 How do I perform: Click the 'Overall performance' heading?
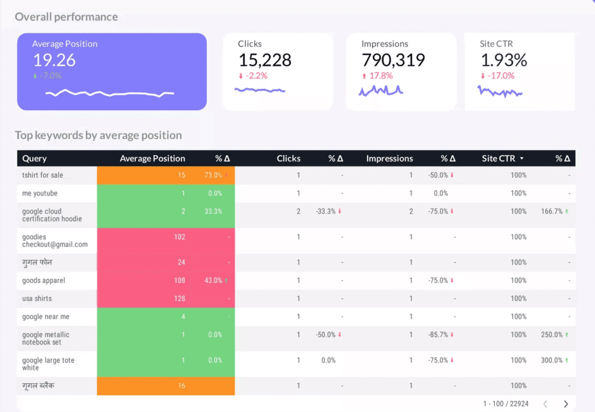(66, 17)
